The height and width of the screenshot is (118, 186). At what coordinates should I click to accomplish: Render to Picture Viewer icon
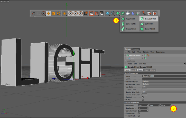coord(97,13)
